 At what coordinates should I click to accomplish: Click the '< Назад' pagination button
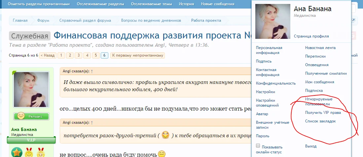point(48,55)
